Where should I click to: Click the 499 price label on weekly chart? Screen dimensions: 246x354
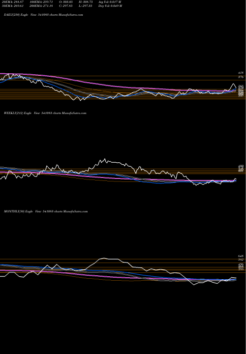pos(241,166)
